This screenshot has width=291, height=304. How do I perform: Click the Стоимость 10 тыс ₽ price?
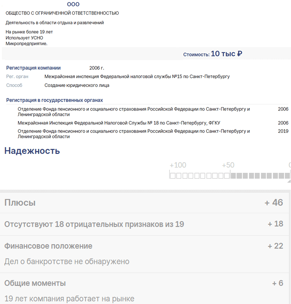[213, 54]
